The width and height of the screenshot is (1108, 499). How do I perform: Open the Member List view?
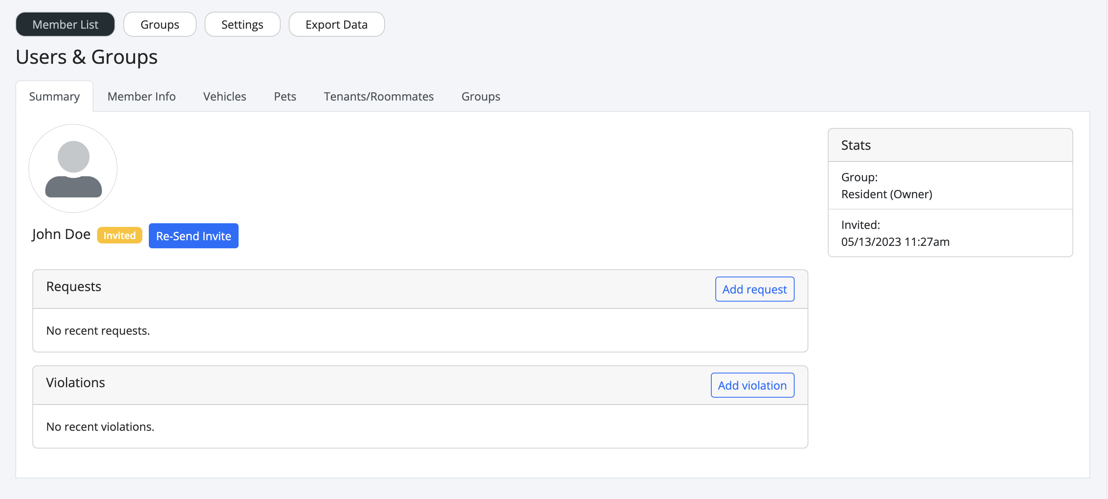66,25
